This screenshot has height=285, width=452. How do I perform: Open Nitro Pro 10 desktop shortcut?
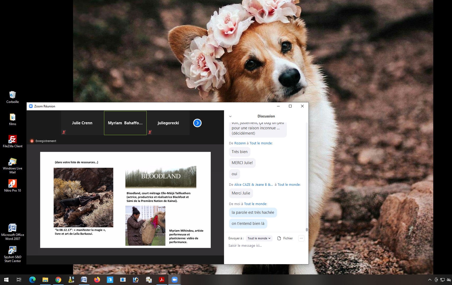[12, 184]
